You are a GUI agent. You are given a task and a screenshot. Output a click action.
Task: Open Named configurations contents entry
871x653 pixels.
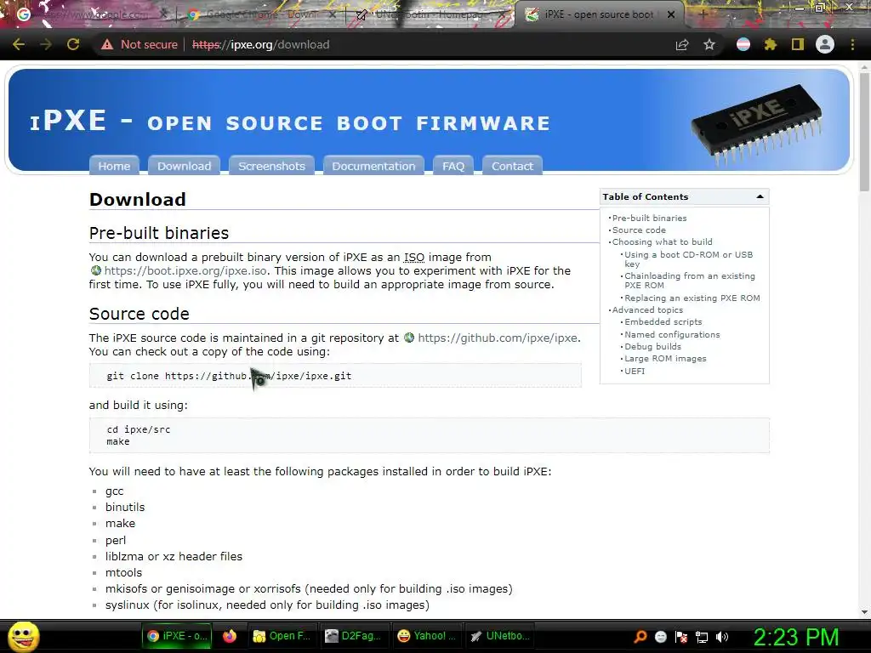coord(672,335)
